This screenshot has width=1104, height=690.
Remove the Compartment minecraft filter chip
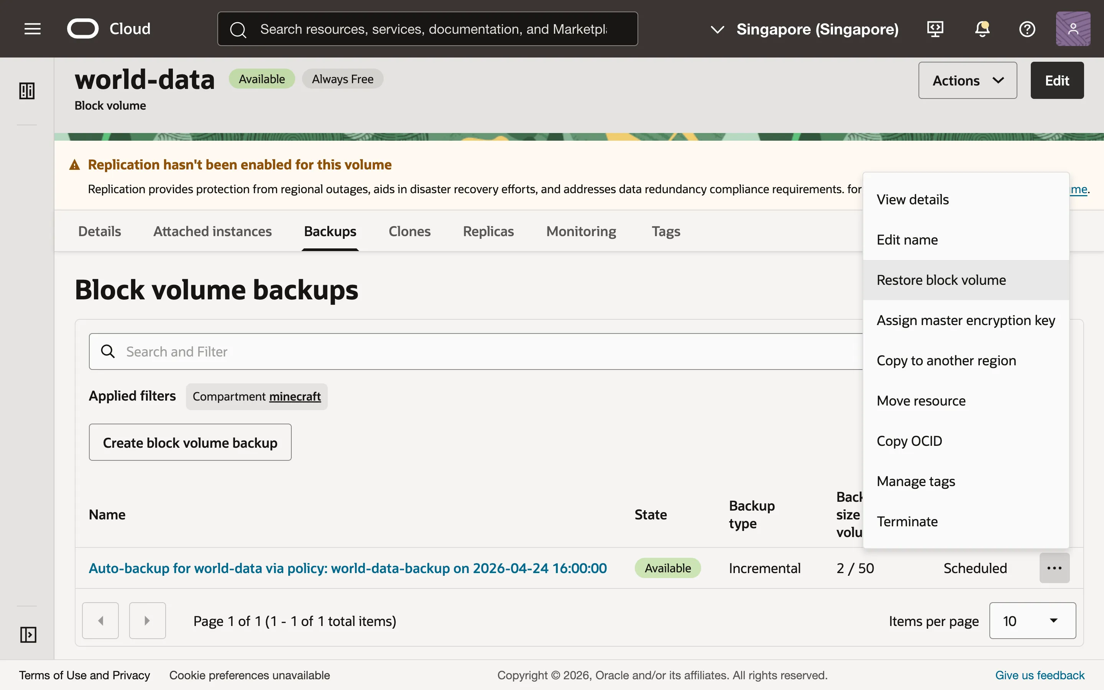(x=256, y=397)
